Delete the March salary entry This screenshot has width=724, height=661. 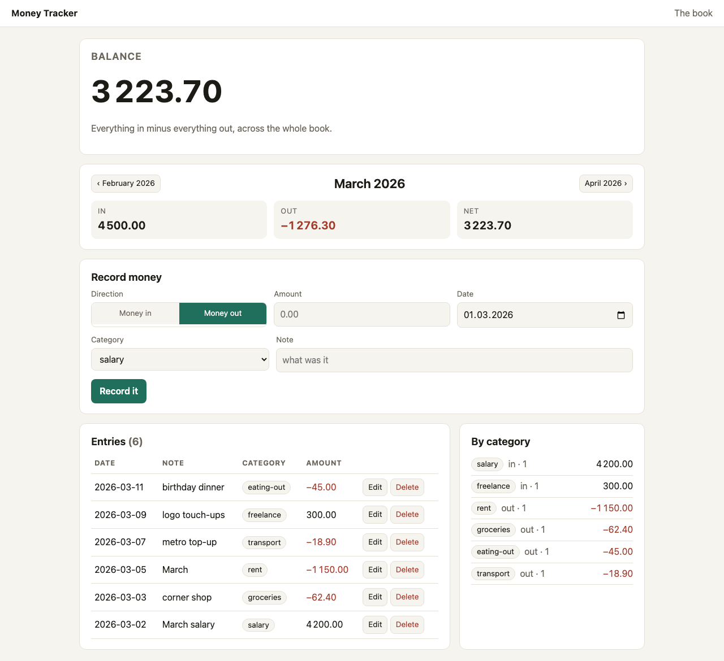click(407, 625)
